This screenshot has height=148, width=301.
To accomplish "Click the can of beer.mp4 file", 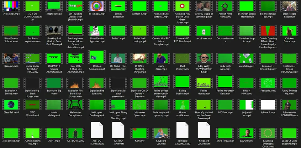I will pos(203,31).
